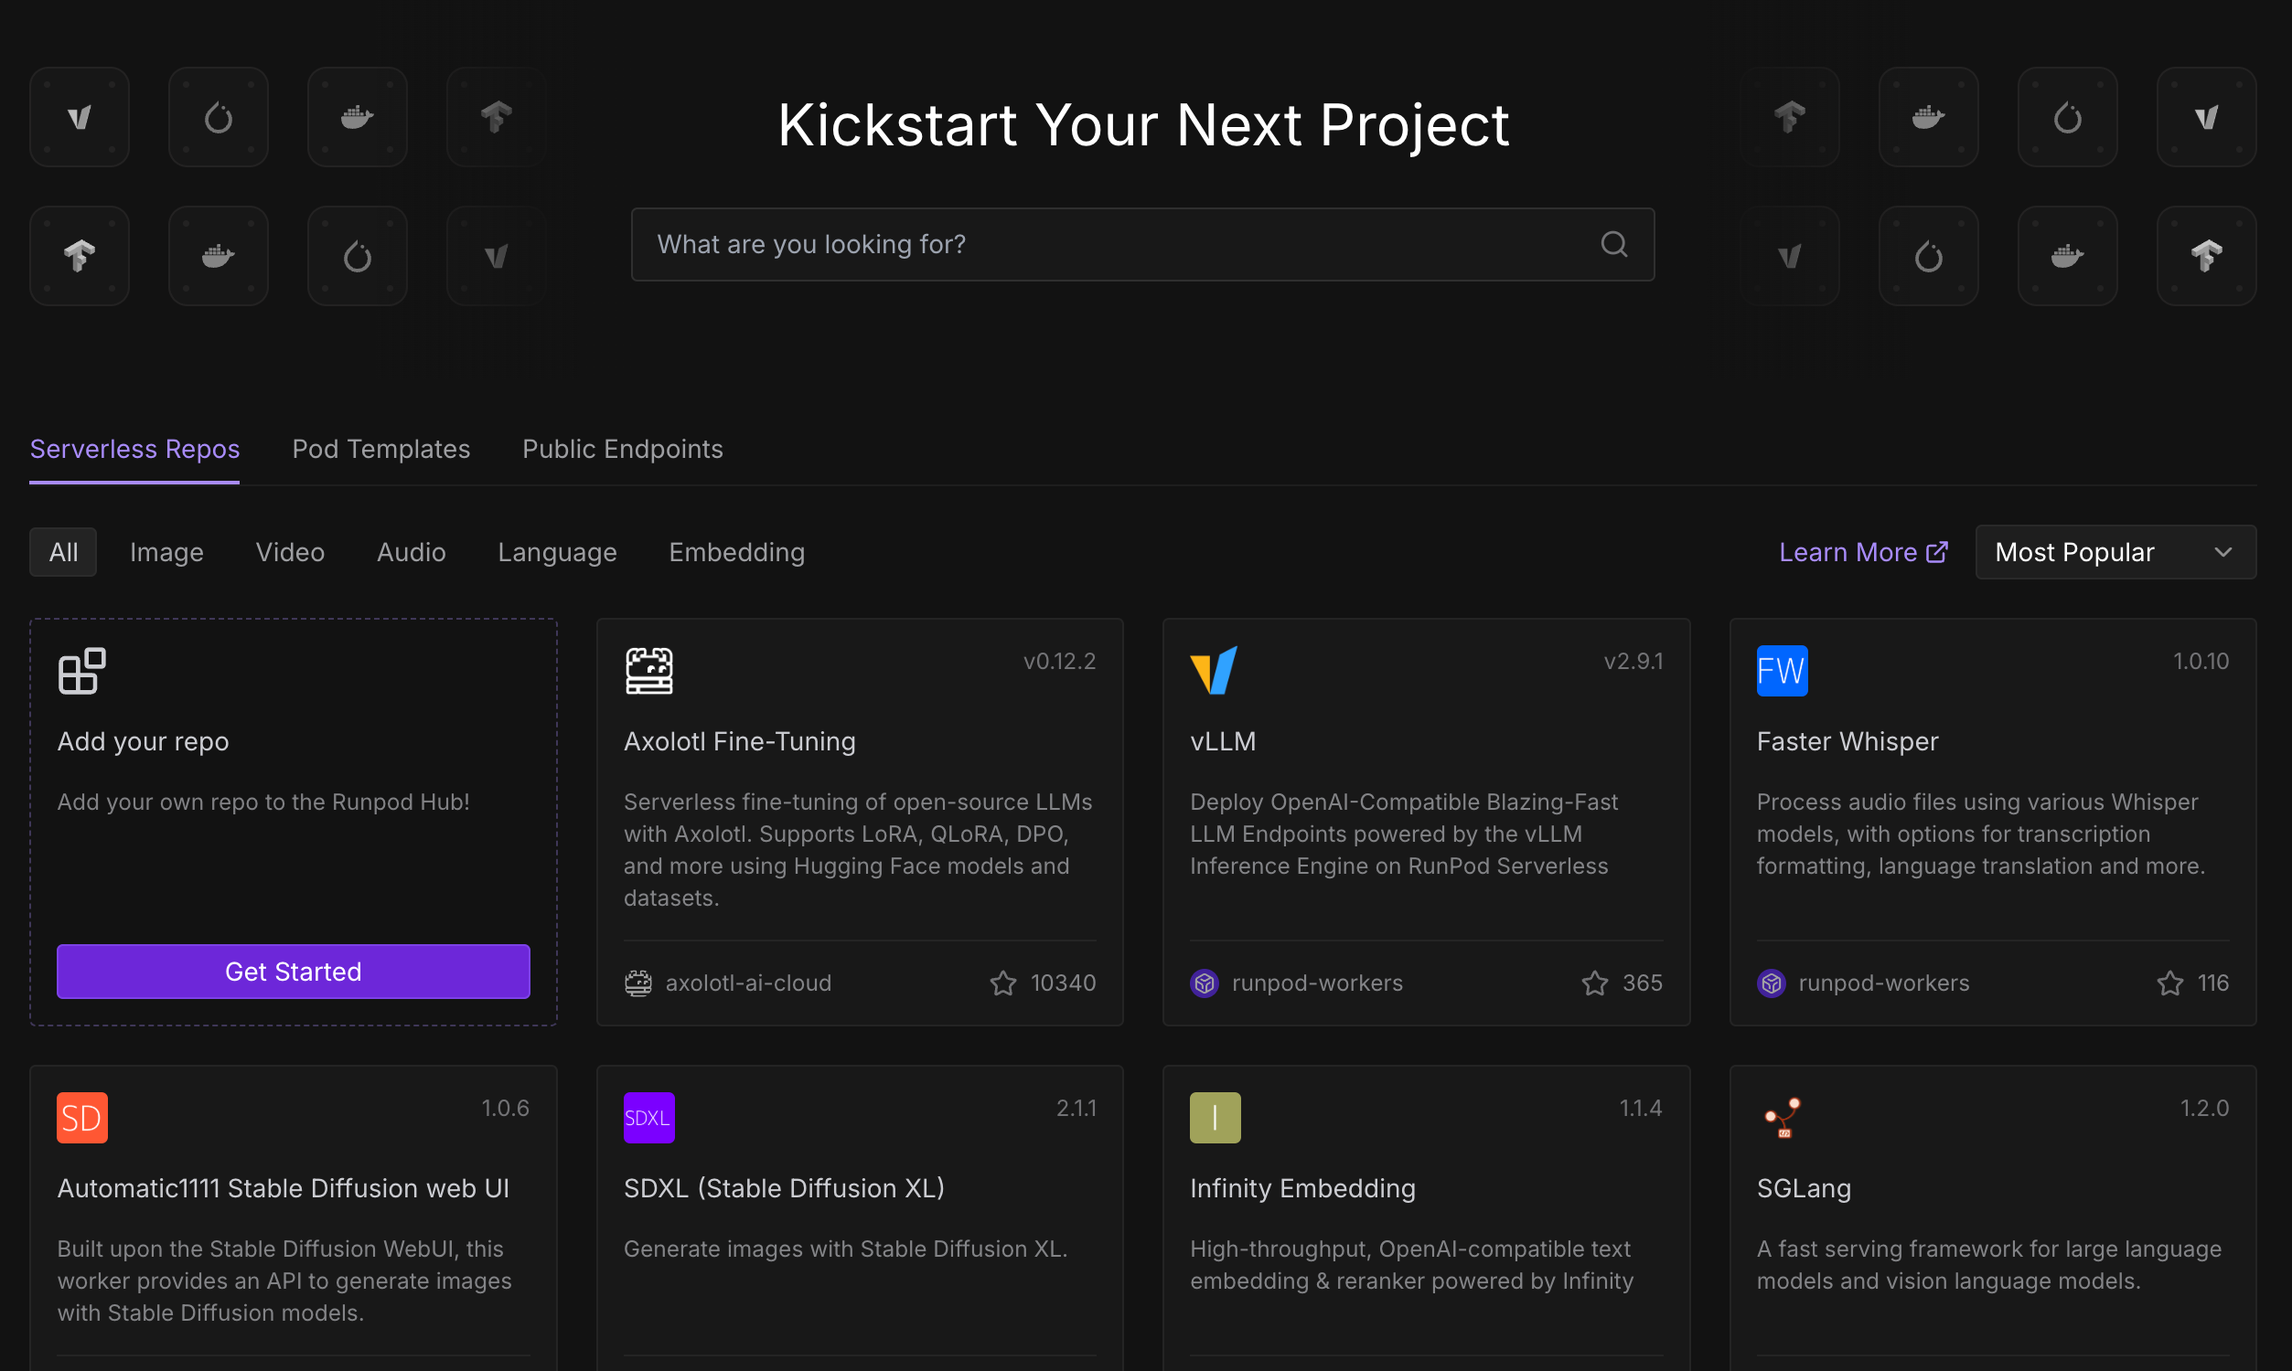Click the axolotl-ai-cloud author avatar icon
Image resolution: width=2292 pixels, height=1371 pixels.
[637, 983]
